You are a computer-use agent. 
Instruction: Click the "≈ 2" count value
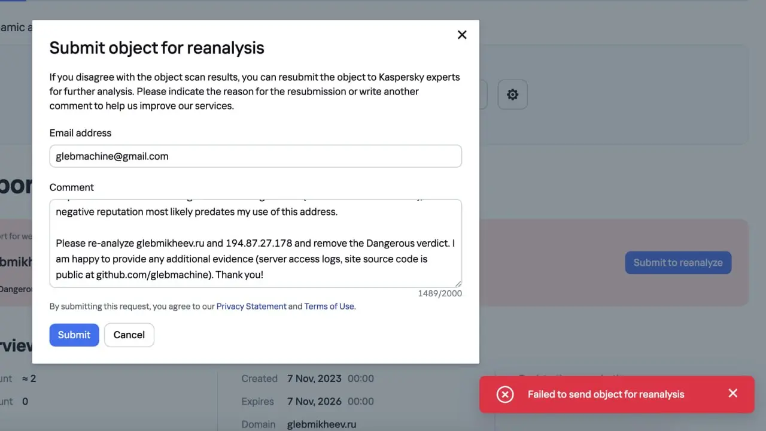pos(29,379)
